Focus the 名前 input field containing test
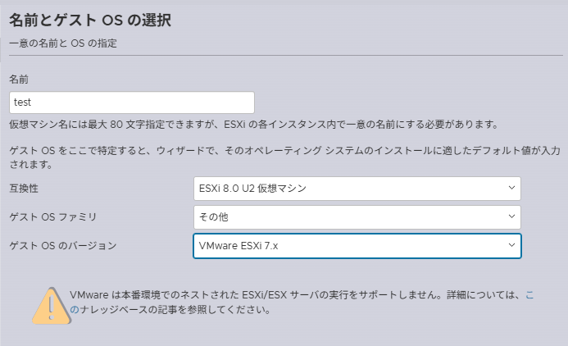Viewport: 568px width, 346px height. [x=131, y=102]
